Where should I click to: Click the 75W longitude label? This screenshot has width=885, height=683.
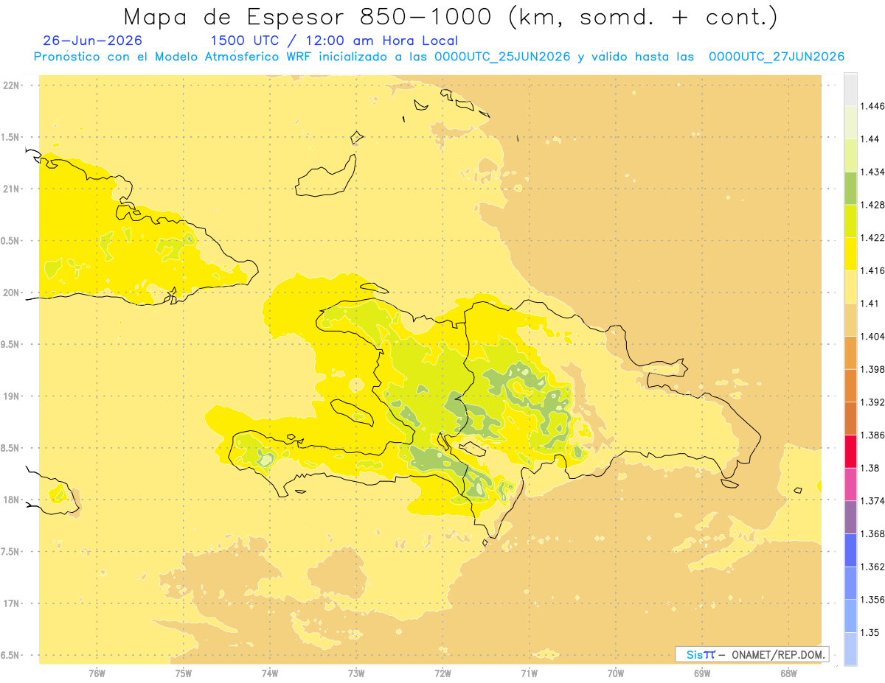[x=184, y=673]
